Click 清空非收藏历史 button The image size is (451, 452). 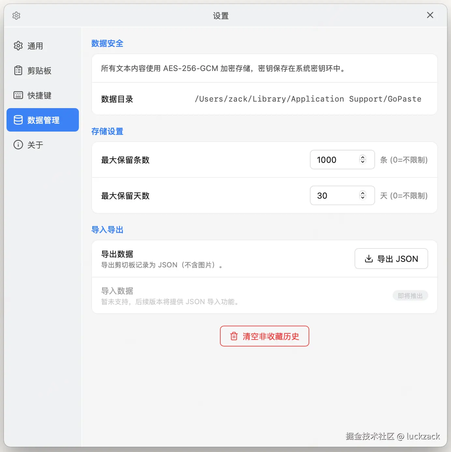[x=264, y=336]
